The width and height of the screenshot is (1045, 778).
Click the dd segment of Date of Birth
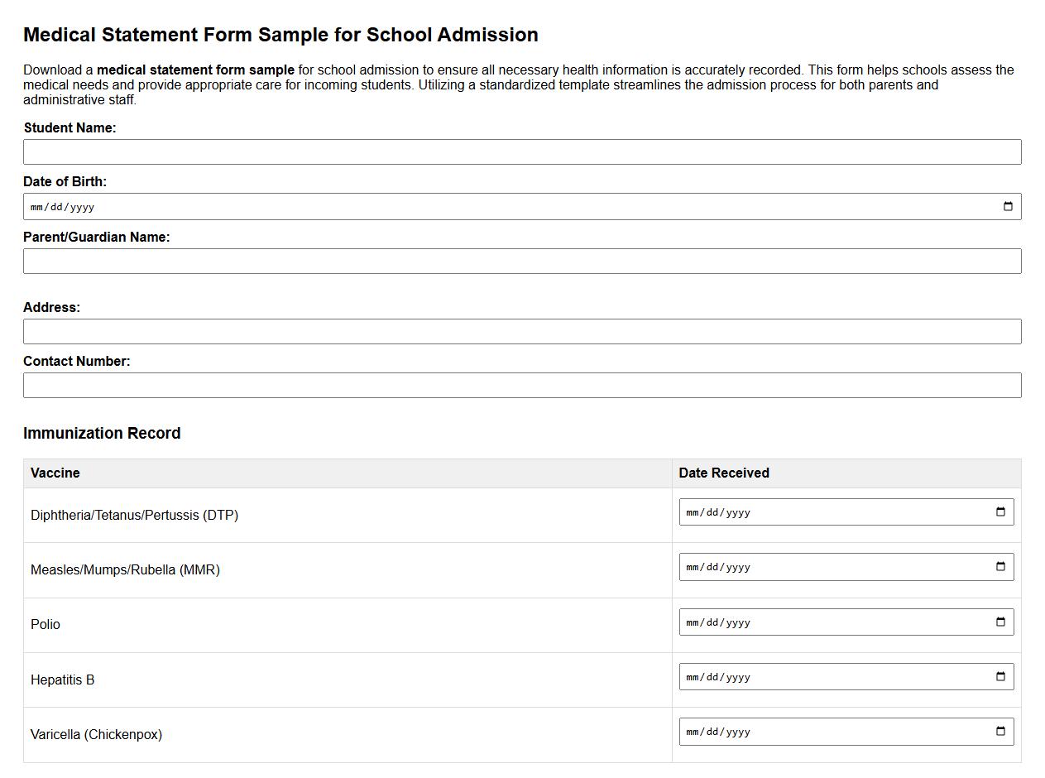pyautogui.click(x=54, y=206)
